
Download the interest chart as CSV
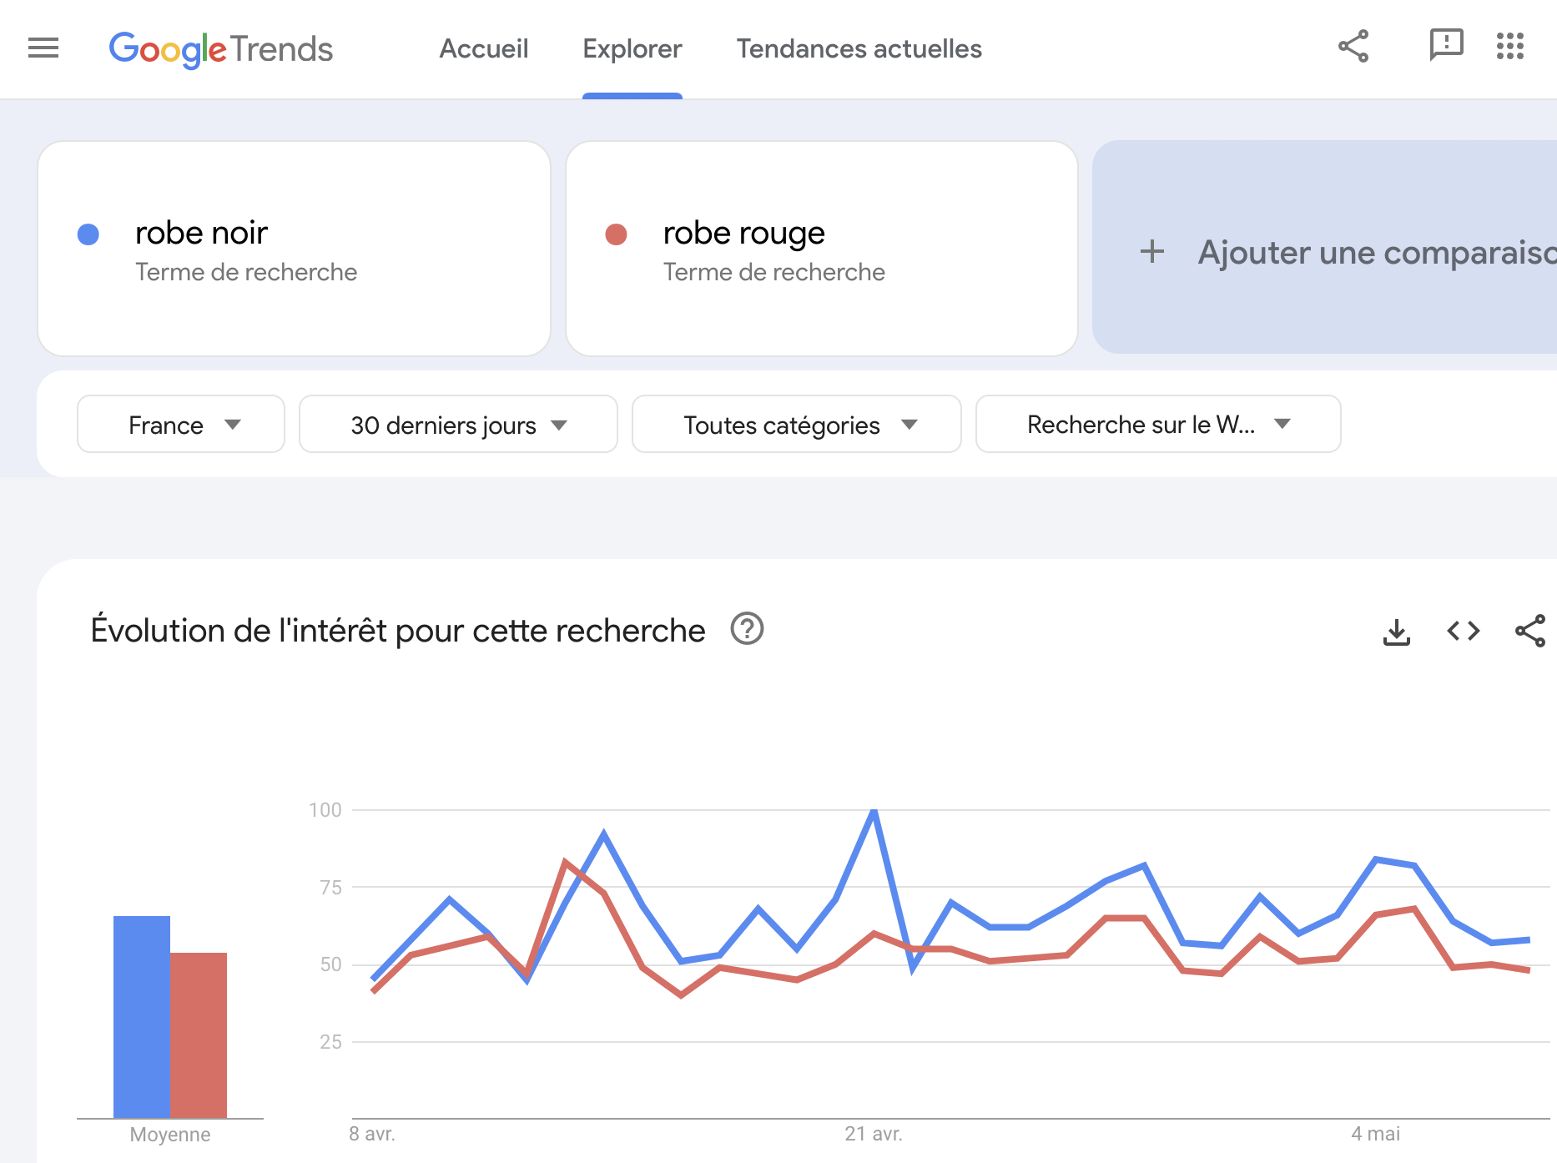pyautogui.click(x=1396, y=632)
